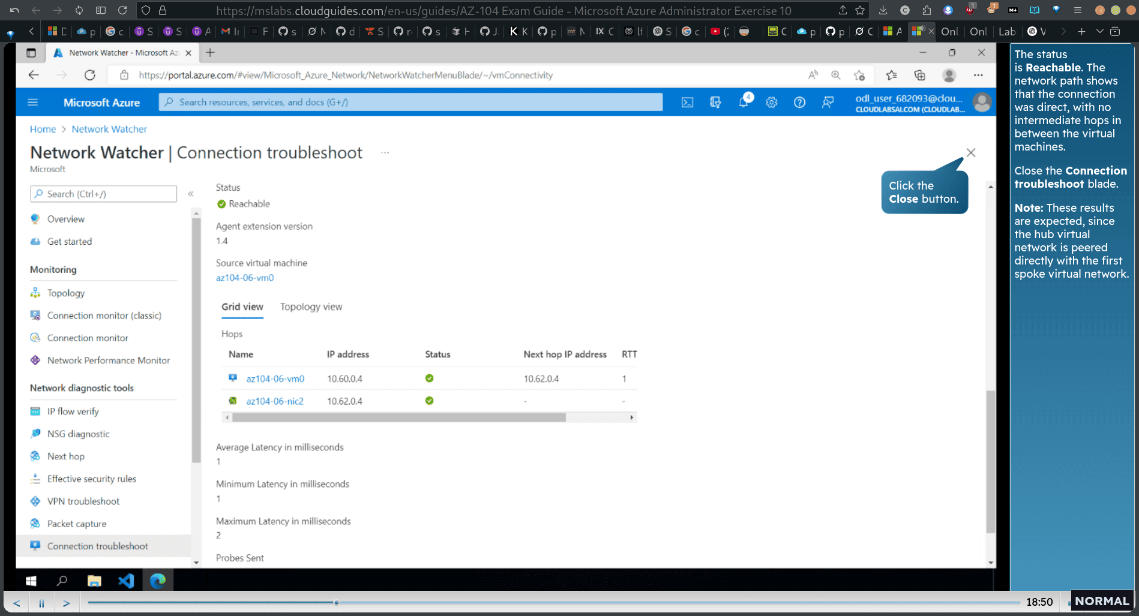Open Overview in Network Watcher menu
The image size is (1139, 616).
pos(66,219)
